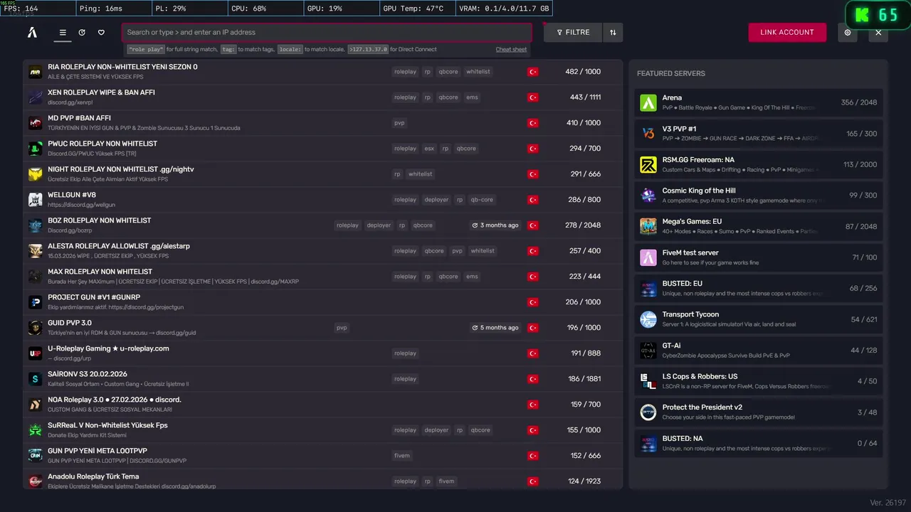Screen dimensions: 911x512
Task: Click RIA ROLEPLAY server icon
Action: coord(36,72)
